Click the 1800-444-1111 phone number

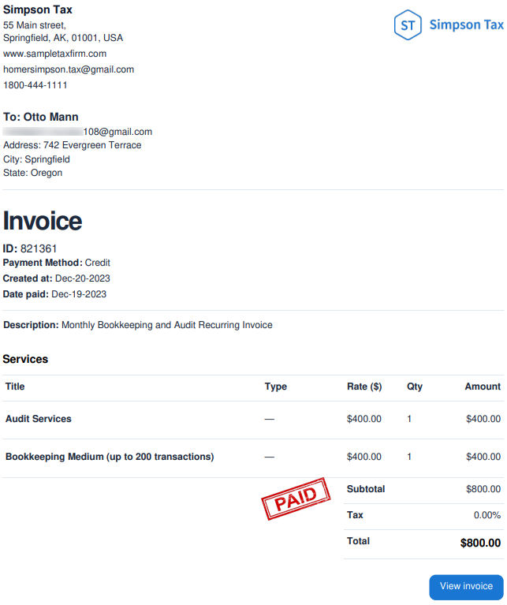(35, 85)
